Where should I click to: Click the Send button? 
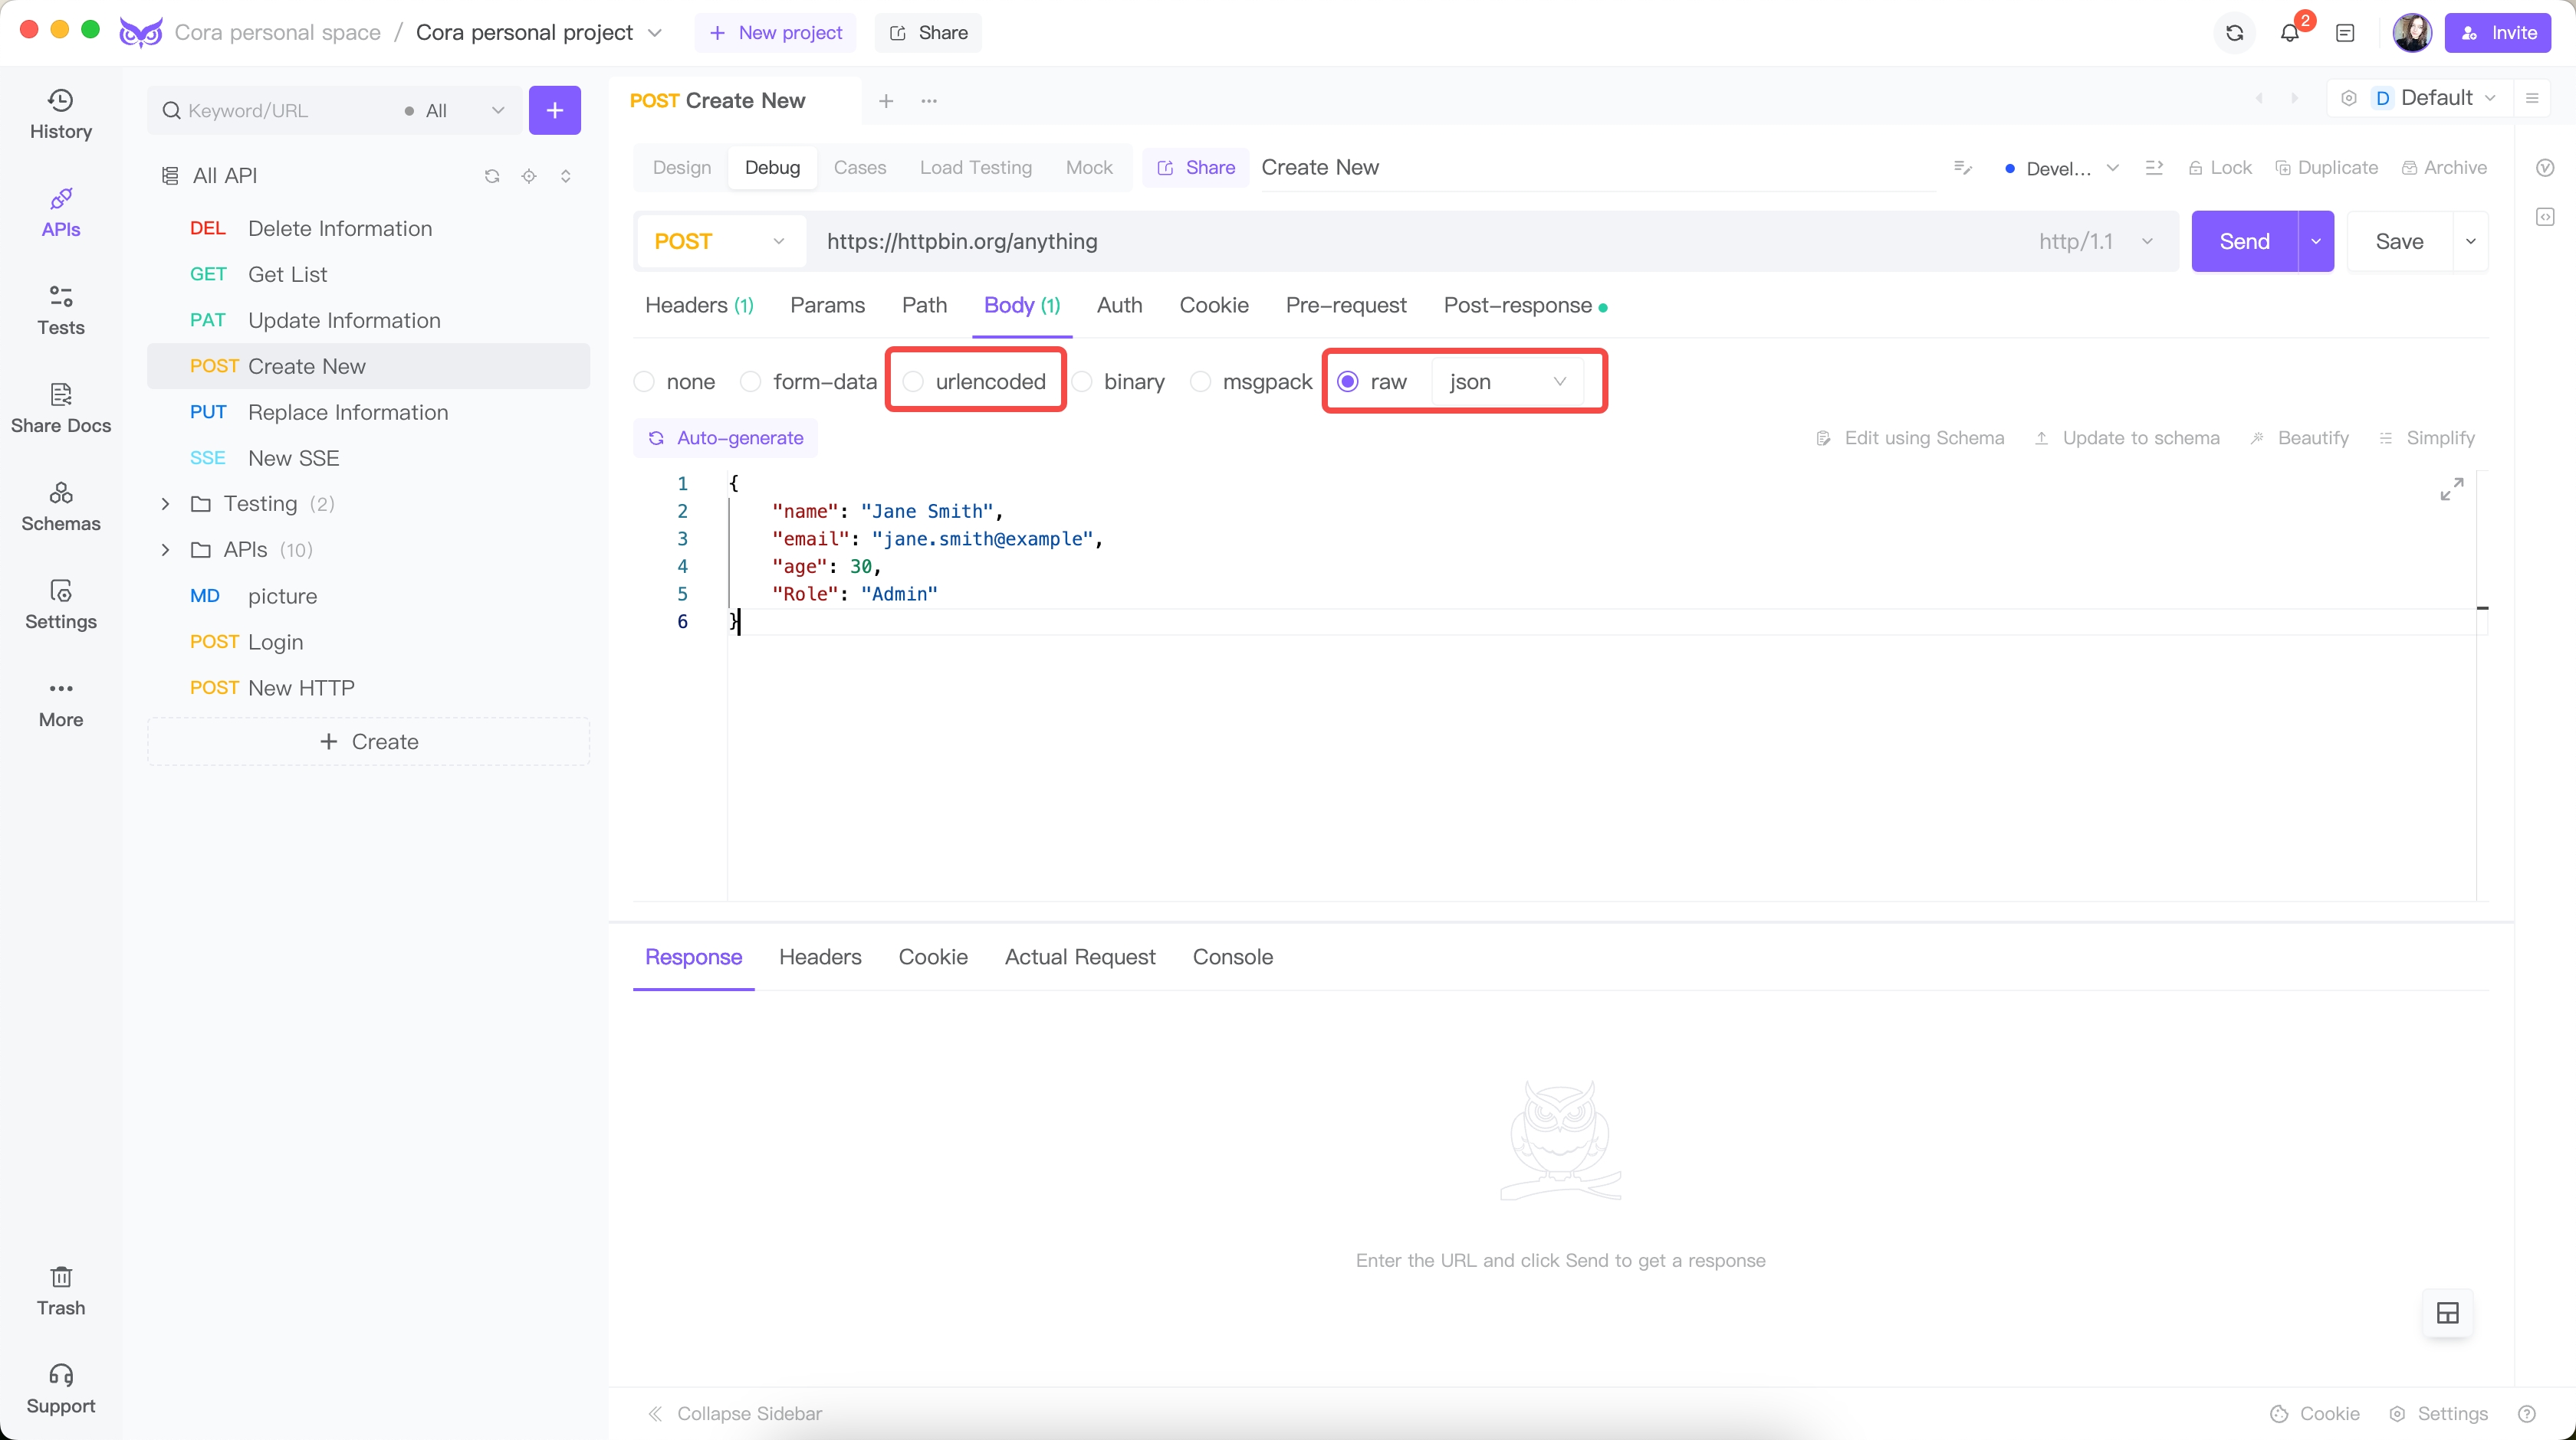point(2244,242)
